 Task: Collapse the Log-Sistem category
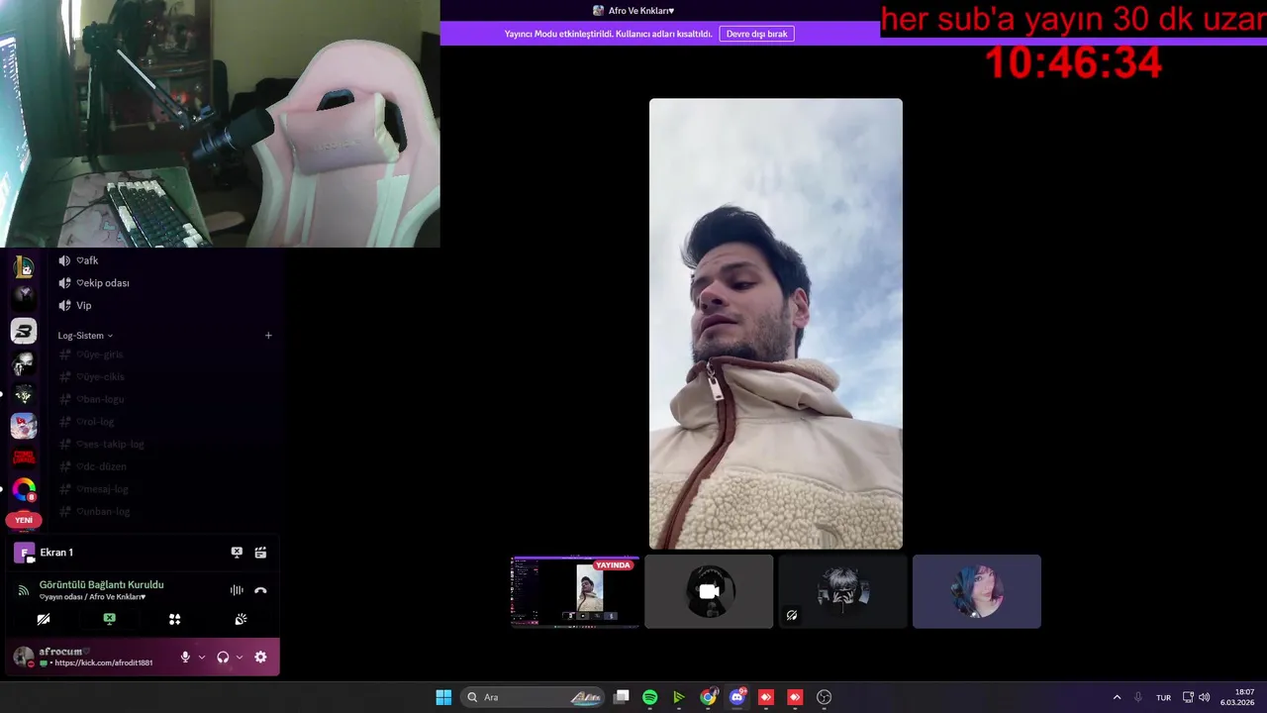pos(85,336)
